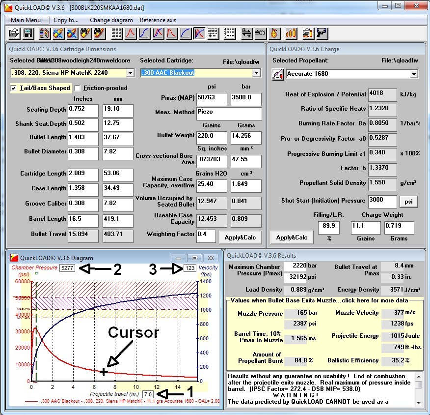The width and height of the screenshot is (430, 415).
Task: Click Apply&Calc in Cartridge Dimensions panel
Action: click(240, 237)
